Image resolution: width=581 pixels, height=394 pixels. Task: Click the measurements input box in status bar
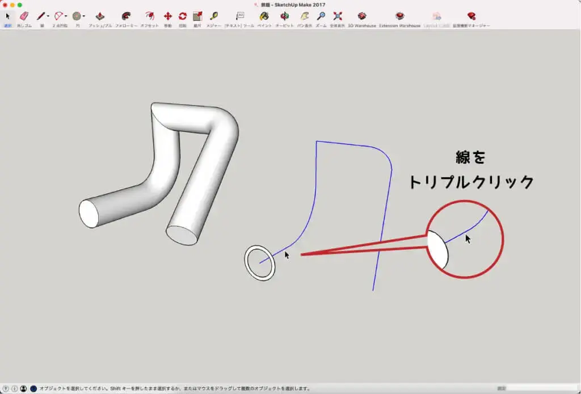pos(542,388)
